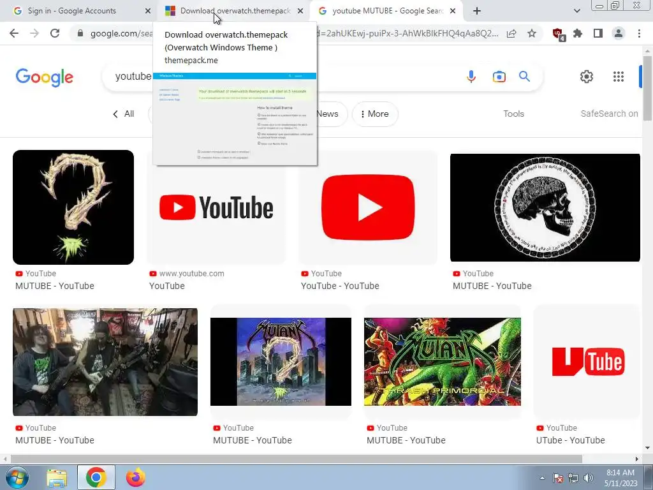Go to the Google logo homepage
This screenshot has height=490, width=653.
pyautogui.click(x=45, y=77)
